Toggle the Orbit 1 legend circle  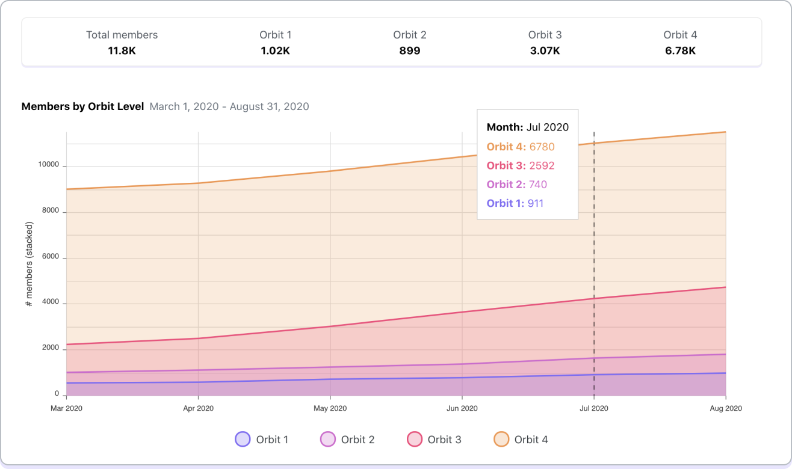point(242,440)
